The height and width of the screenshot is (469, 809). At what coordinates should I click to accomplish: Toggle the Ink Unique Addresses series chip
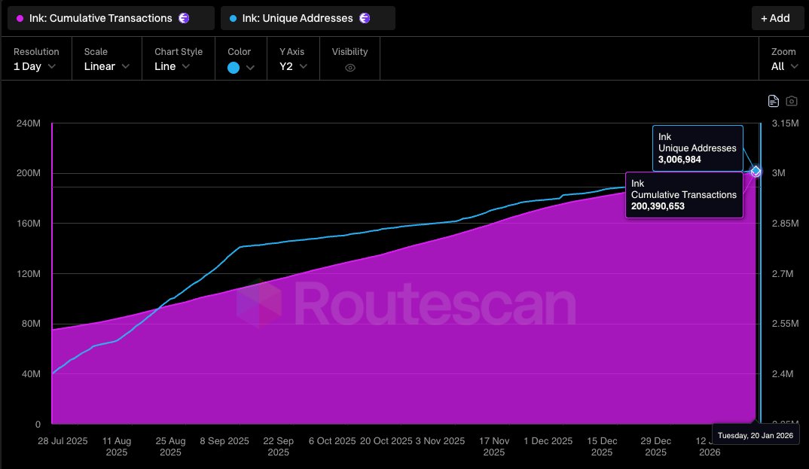307,17
